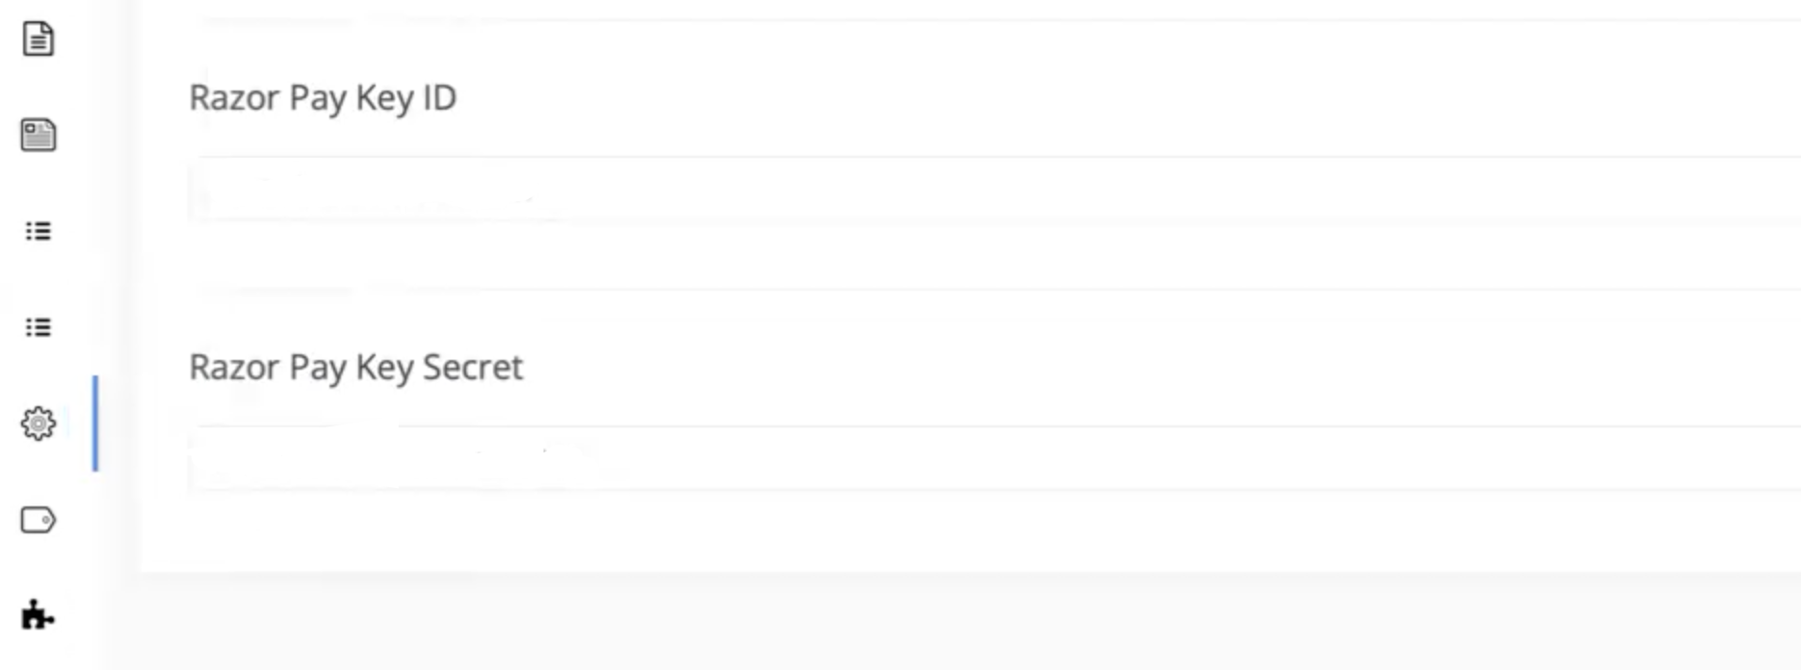Screen dimensions: 1801x670
Task: Click the blue active indicator beside gear
Action: pos(95,424)
